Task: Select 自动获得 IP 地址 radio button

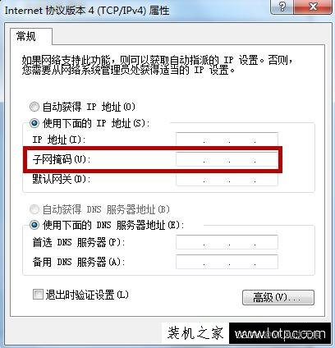Action: 34,107
